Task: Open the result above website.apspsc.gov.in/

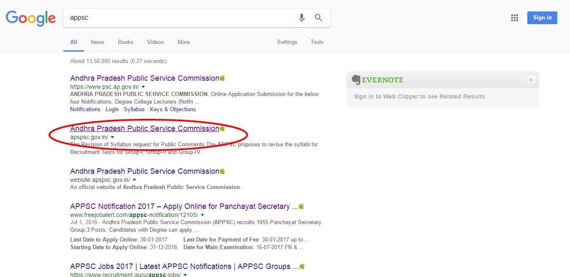Action: (145, 171)
